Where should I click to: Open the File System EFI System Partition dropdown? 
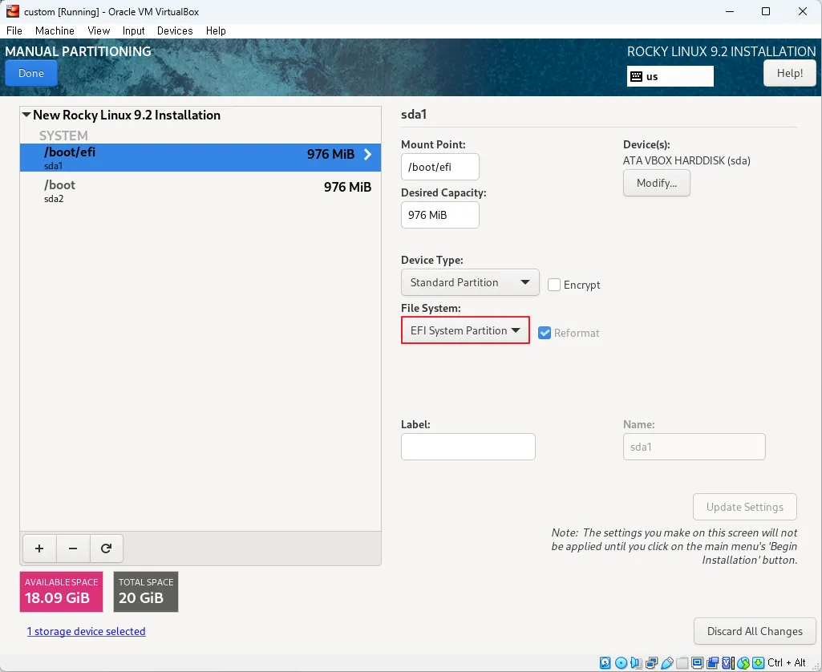(x=465, y=330)
